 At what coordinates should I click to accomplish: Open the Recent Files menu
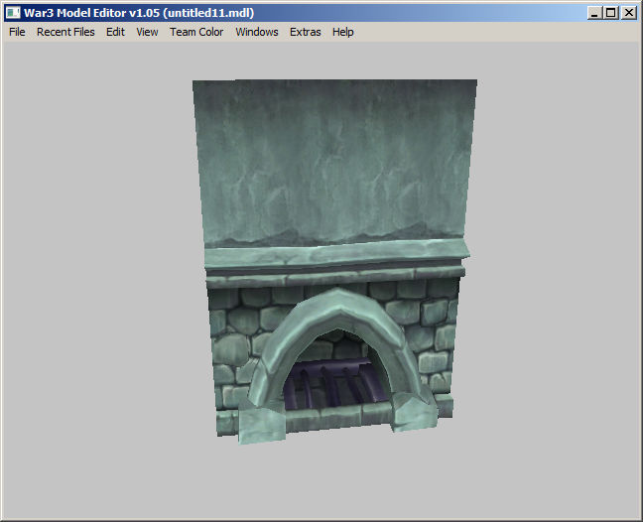pyautogui.click(x=65, y=32)
